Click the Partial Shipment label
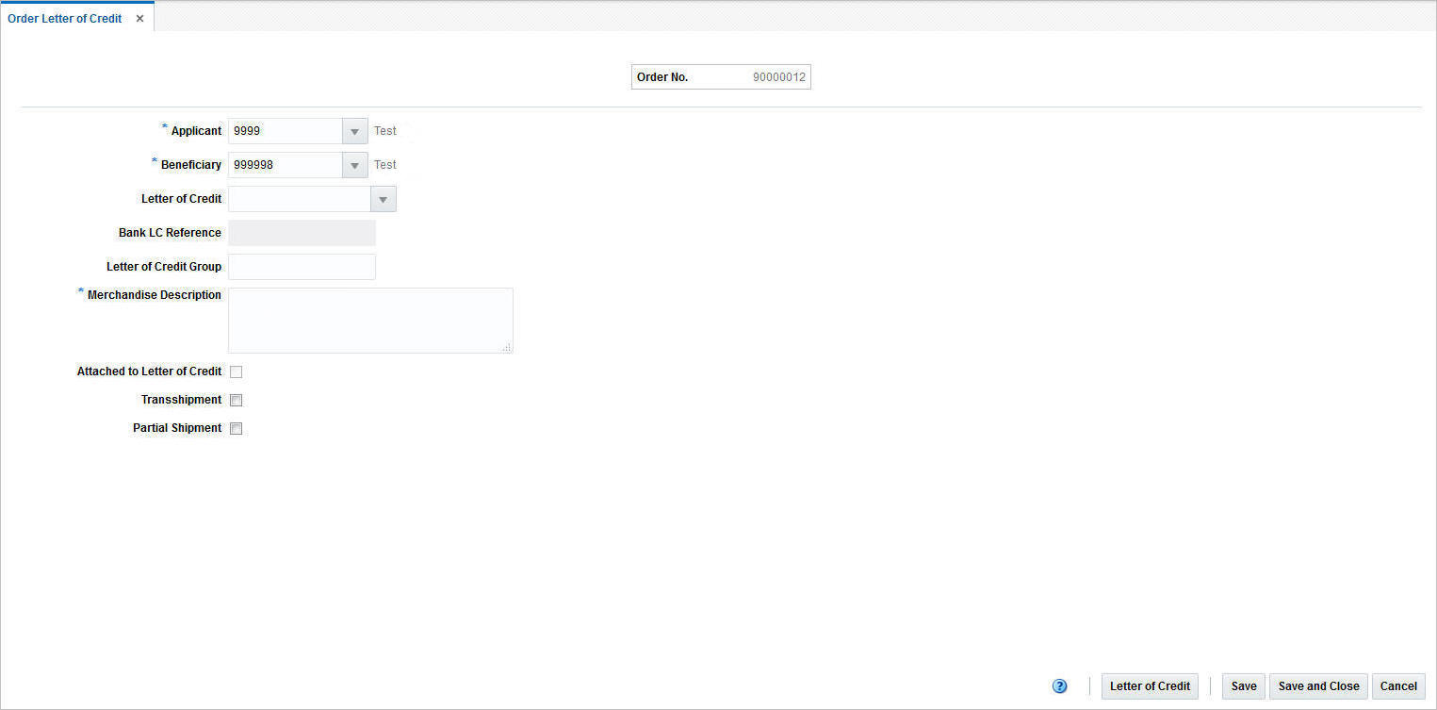 point(177,428)
